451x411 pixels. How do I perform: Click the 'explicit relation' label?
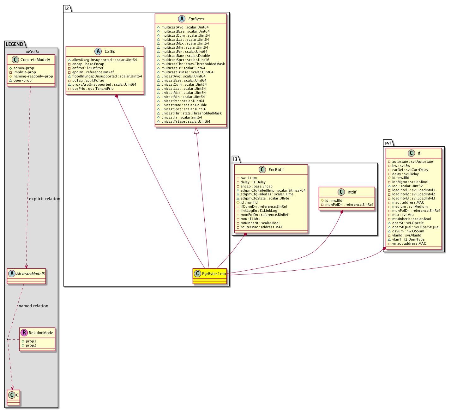pos(45,199)
